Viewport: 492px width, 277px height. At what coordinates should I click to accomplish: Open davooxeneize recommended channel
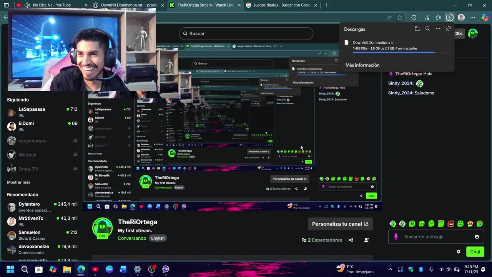[42, 249]
